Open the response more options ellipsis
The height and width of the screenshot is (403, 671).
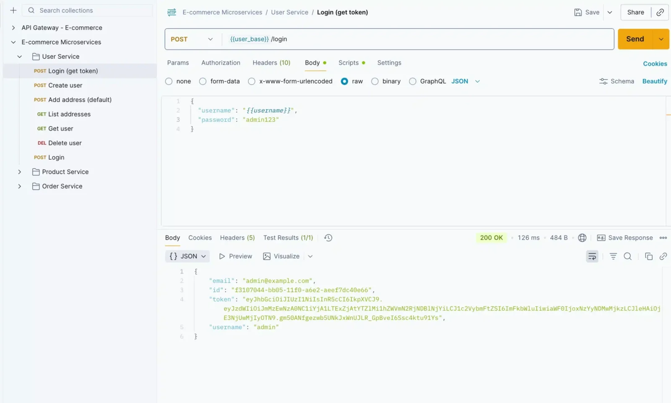(663, 238)
